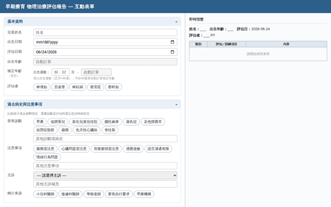
Task: Select evaluator 林鈺娟
Action: pos(78,87)
